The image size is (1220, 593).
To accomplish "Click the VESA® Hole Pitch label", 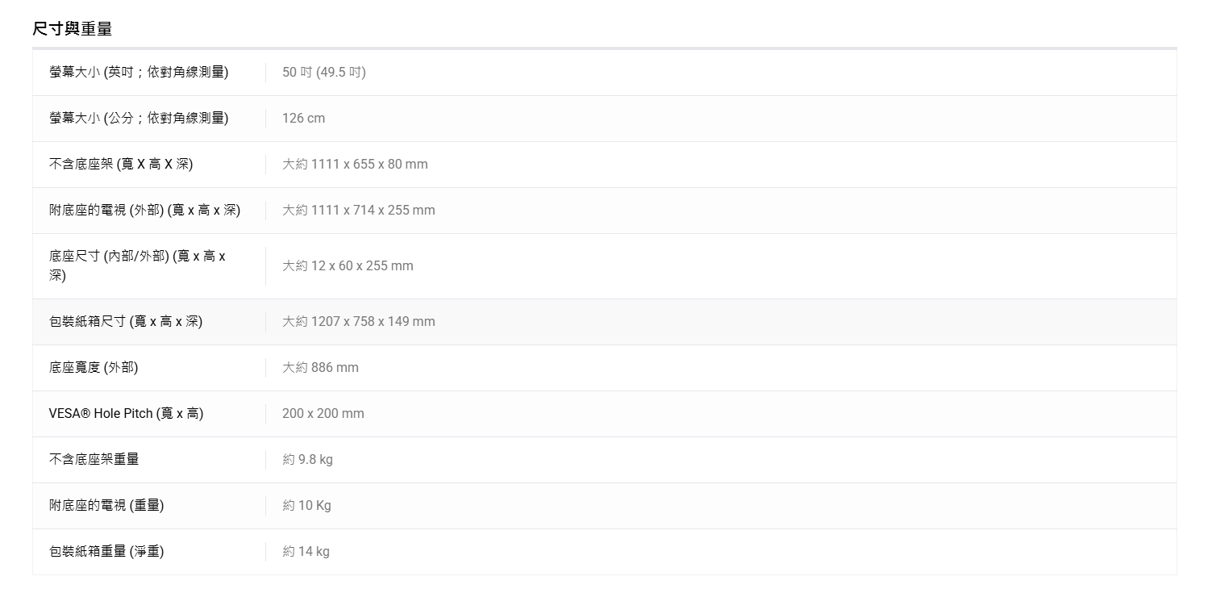I will 126,413.
